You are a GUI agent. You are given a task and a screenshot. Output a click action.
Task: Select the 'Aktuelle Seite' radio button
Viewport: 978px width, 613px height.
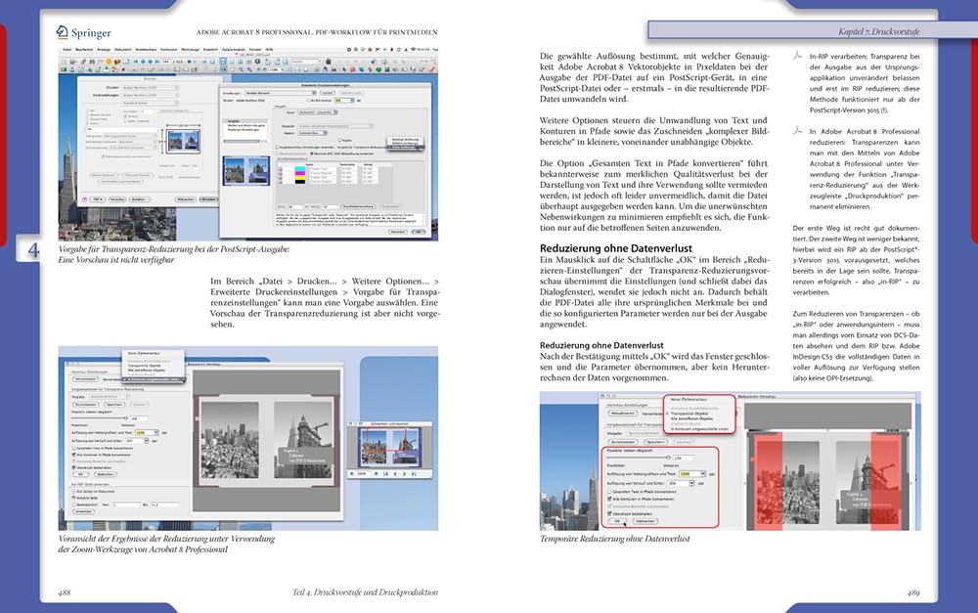tap(73, 498)
